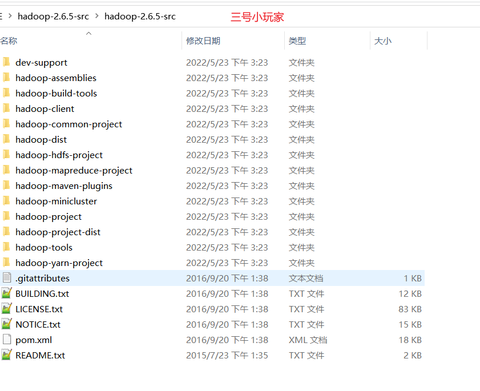Click the 83 KB size cell
Viewport: 480px width, 391px height.
(x=410, y=309)
